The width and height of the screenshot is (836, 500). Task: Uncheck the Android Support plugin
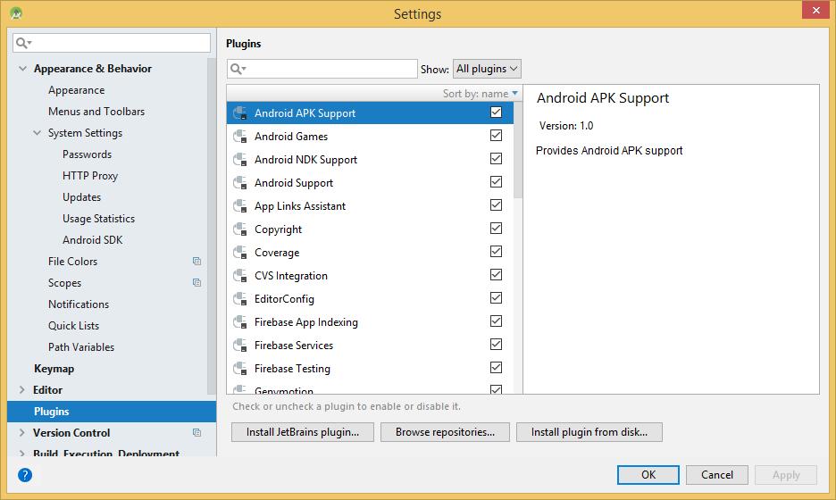click(496, 182)
